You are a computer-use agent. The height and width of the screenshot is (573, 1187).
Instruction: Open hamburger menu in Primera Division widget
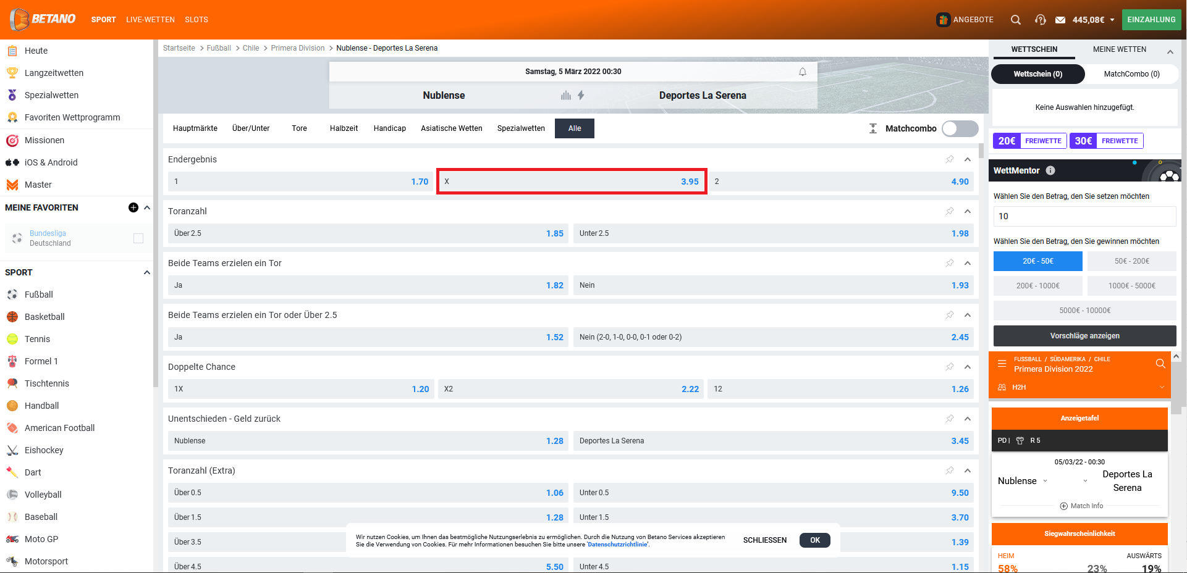coord(1002,364)
